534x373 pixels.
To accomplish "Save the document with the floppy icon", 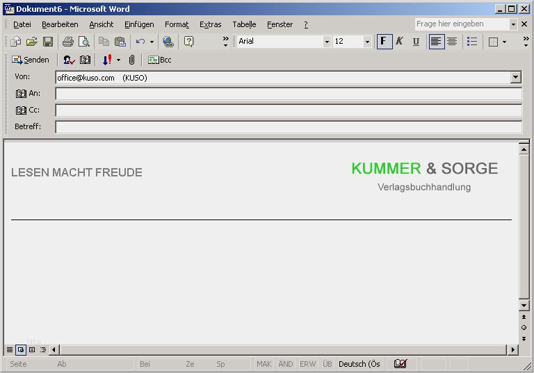I will [x=48, y=42].
